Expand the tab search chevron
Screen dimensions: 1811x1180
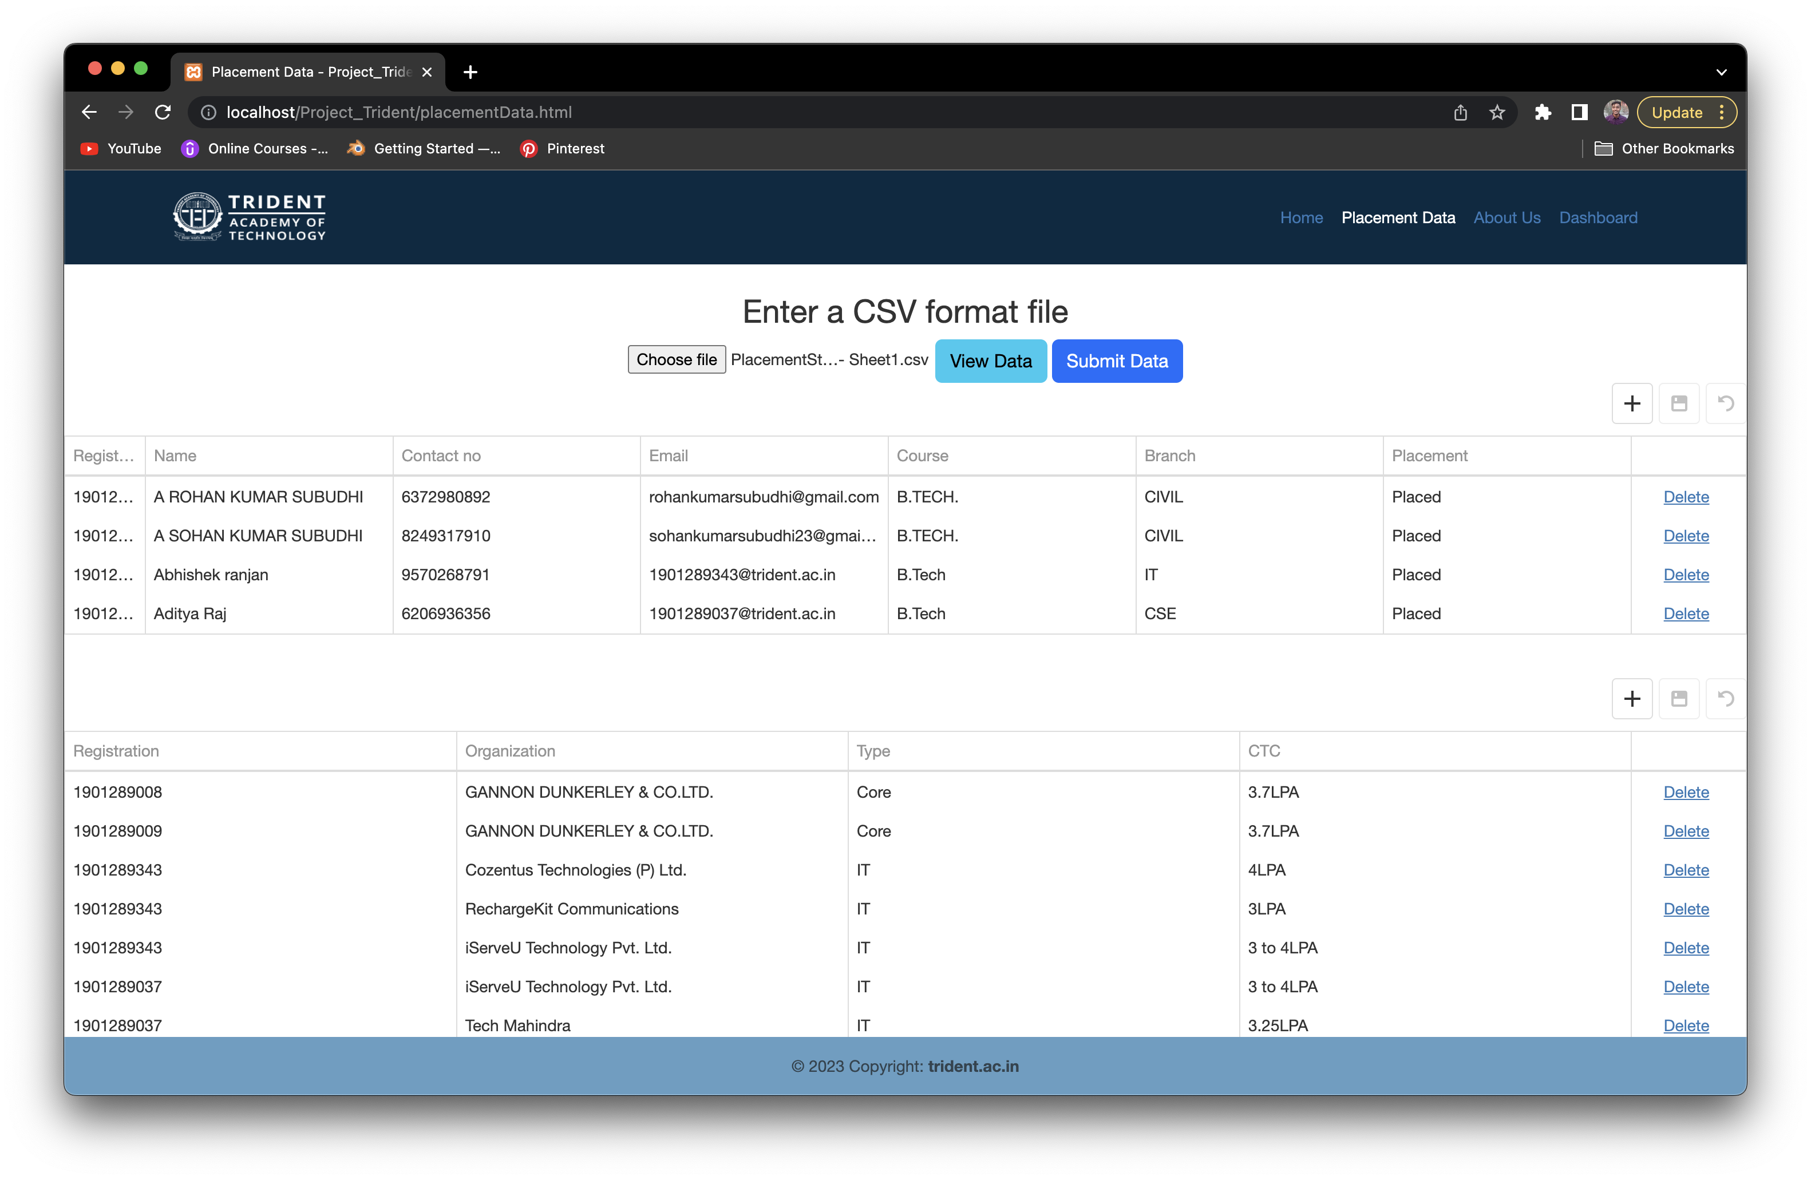click(x=1722, y=71)
